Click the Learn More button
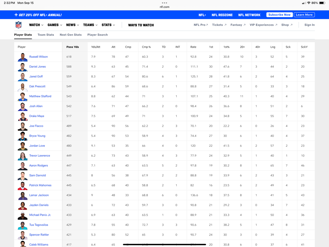This screenshot has height=247, width=329. tap(304, 15)
